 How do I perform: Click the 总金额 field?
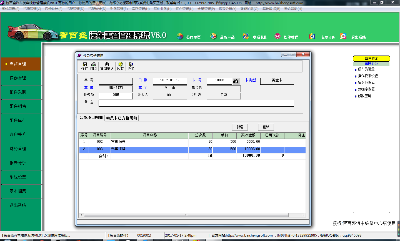224,89
